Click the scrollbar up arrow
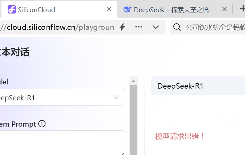 click(x=133, y=81)
